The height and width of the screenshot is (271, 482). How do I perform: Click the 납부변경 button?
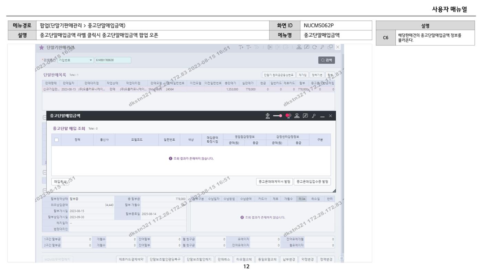pyautogui.click(x=289, y=259)
